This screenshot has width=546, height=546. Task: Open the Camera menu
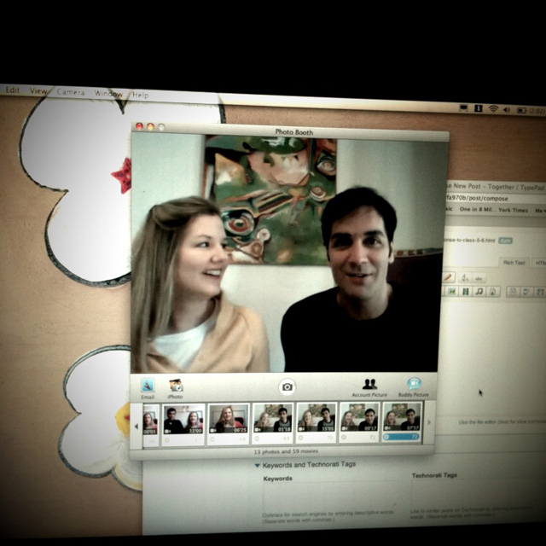[71, 92]
